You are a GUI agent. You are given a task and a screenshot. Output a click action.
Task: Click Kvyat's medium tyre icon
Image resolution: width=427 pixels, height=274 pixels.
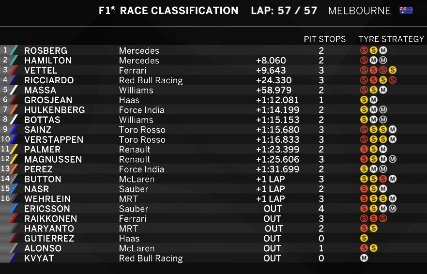click(x=364, y=258)
